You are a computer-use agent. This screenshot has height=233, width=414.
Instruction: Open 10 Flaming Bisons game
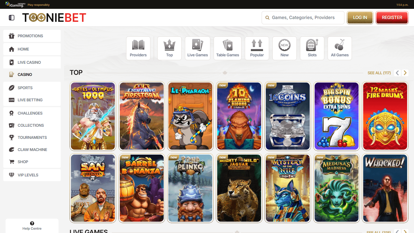click(239, 116)
